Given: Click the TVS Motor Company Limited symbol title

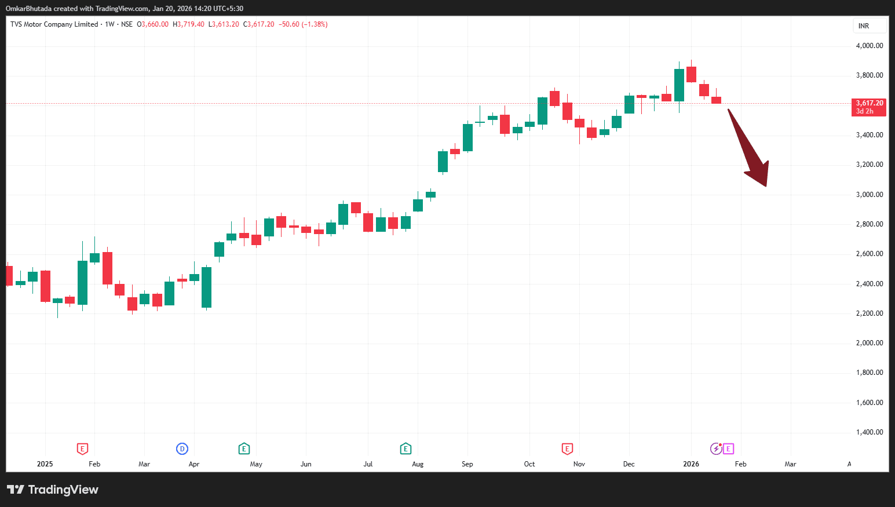Looking at the screenshot, I should coord(54,24).
